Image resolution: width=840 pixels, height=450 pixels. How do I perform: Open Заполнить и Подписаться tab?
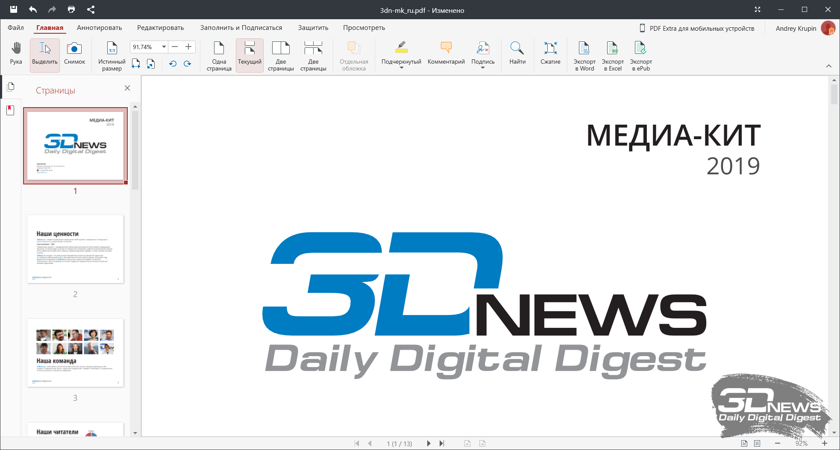(241, 28)
